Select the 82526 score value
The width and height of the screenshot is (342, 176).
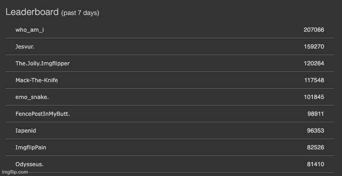coord(315,148)
